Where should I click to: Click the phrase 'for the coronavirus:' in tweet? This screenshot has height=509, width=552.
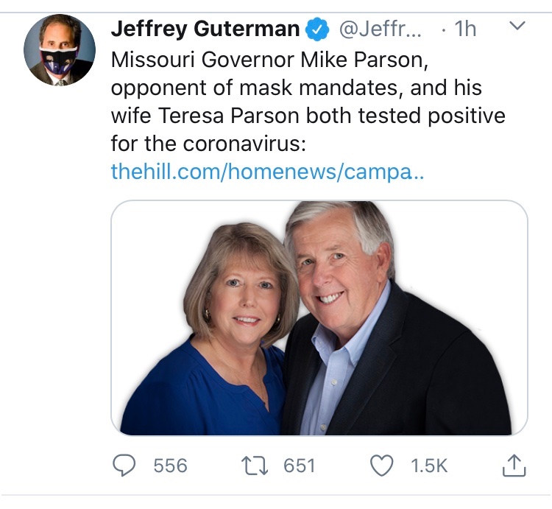(208, 144)
